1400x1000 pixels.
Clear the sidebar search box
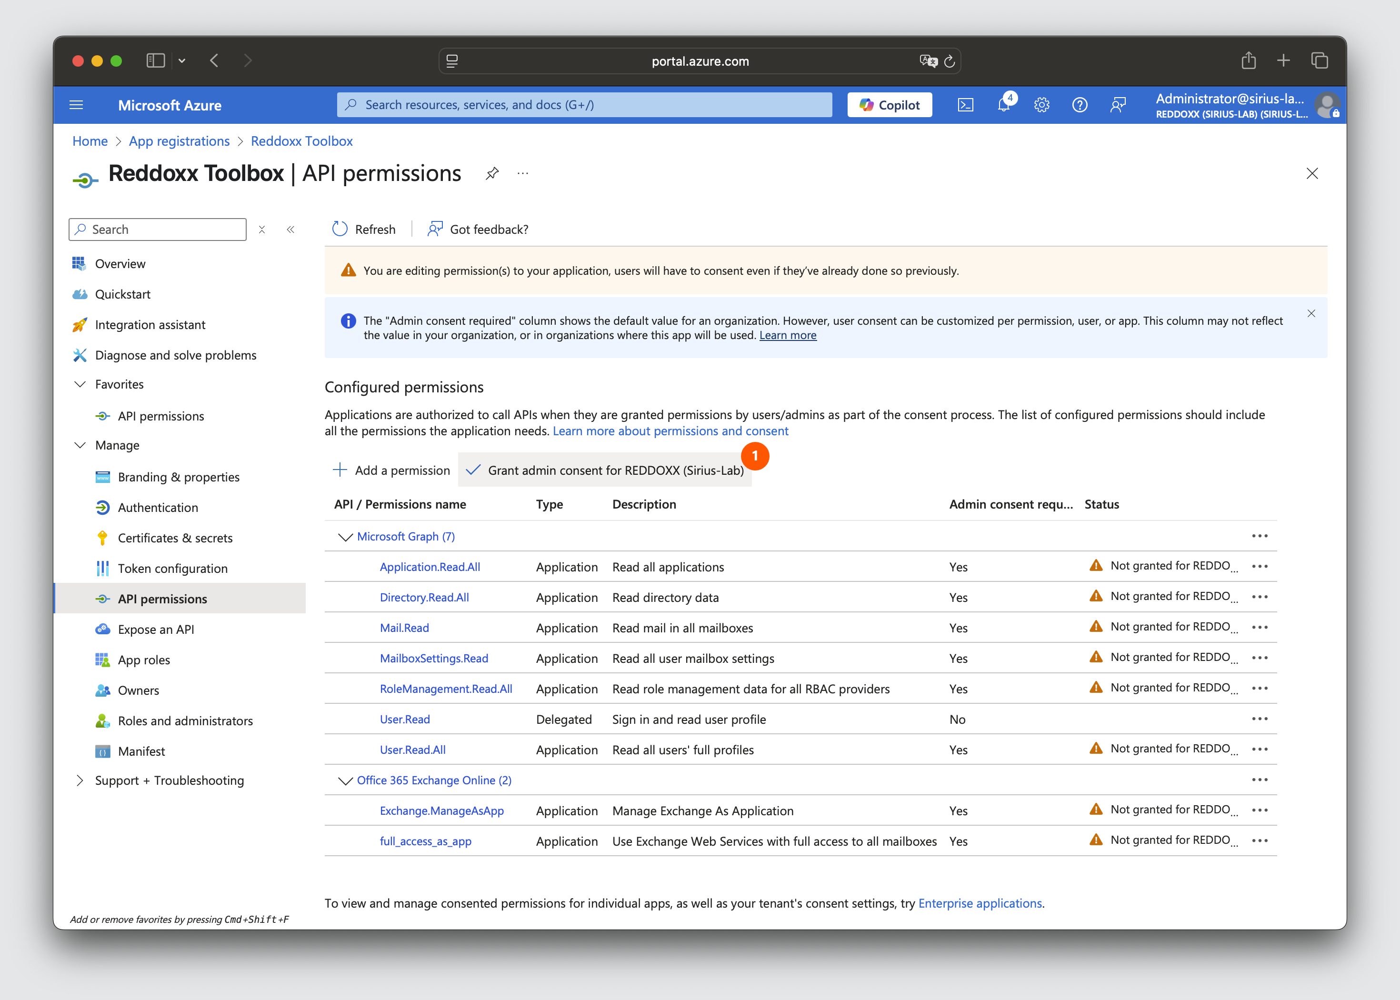click(x=261, y=229)
